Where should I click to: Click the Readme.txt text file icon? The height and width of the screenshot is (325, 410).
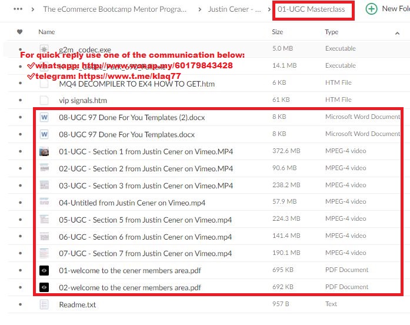point(44,304)
